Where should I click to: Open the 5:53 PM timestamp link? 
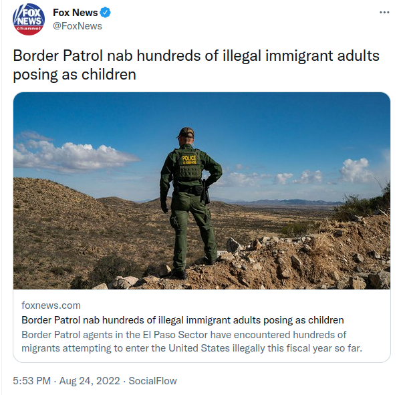click(31, 381)
